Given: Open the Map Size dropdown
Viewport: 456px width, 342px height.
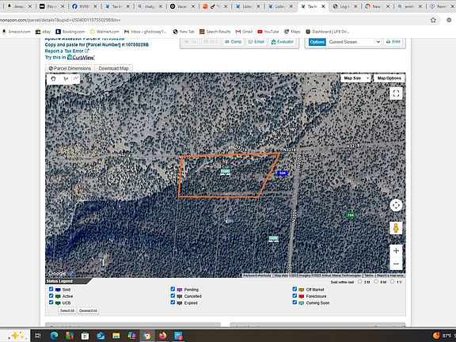Looking at the screenshot, I should [x=355, y=78].
